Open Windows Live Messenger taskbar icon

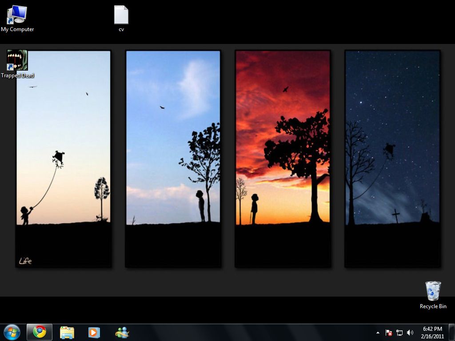tap(122, 332)
